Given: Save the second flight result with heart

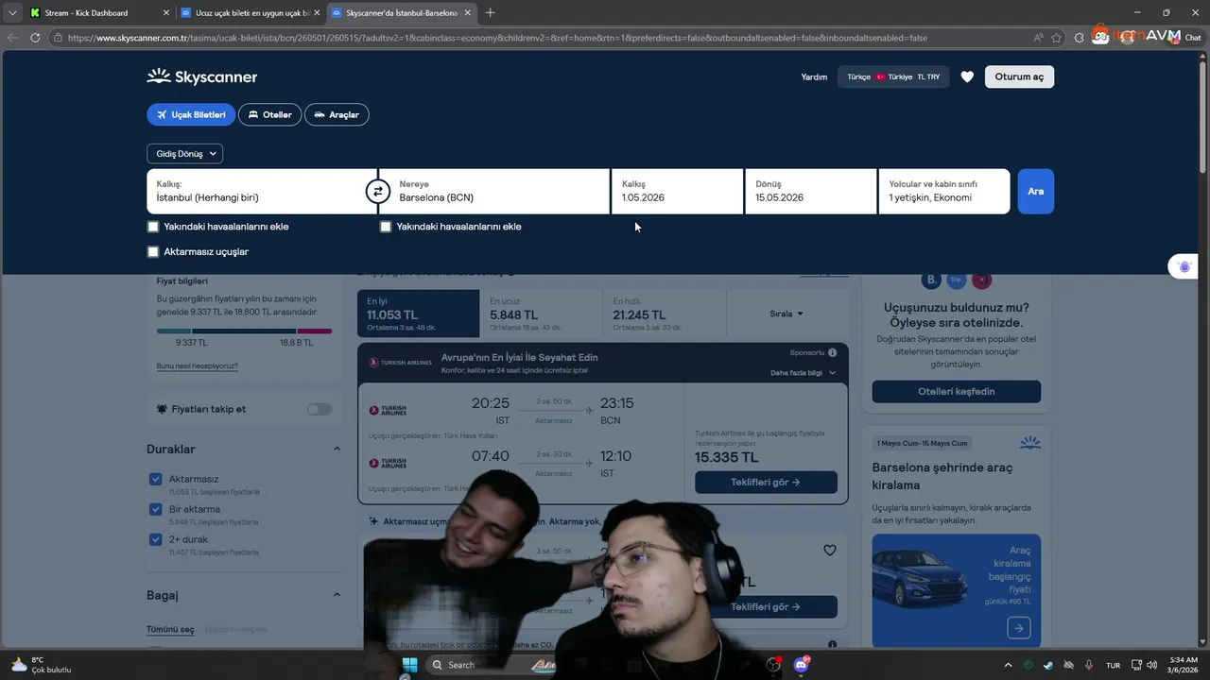Looking at the screenshot, I should (x=829, y=551).
